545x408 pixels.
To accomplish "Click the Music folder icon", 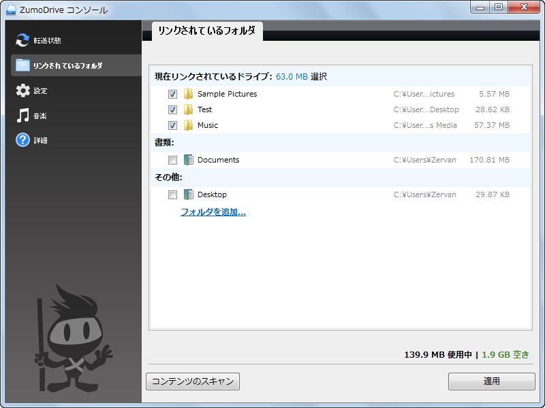I will pos(189,125).
